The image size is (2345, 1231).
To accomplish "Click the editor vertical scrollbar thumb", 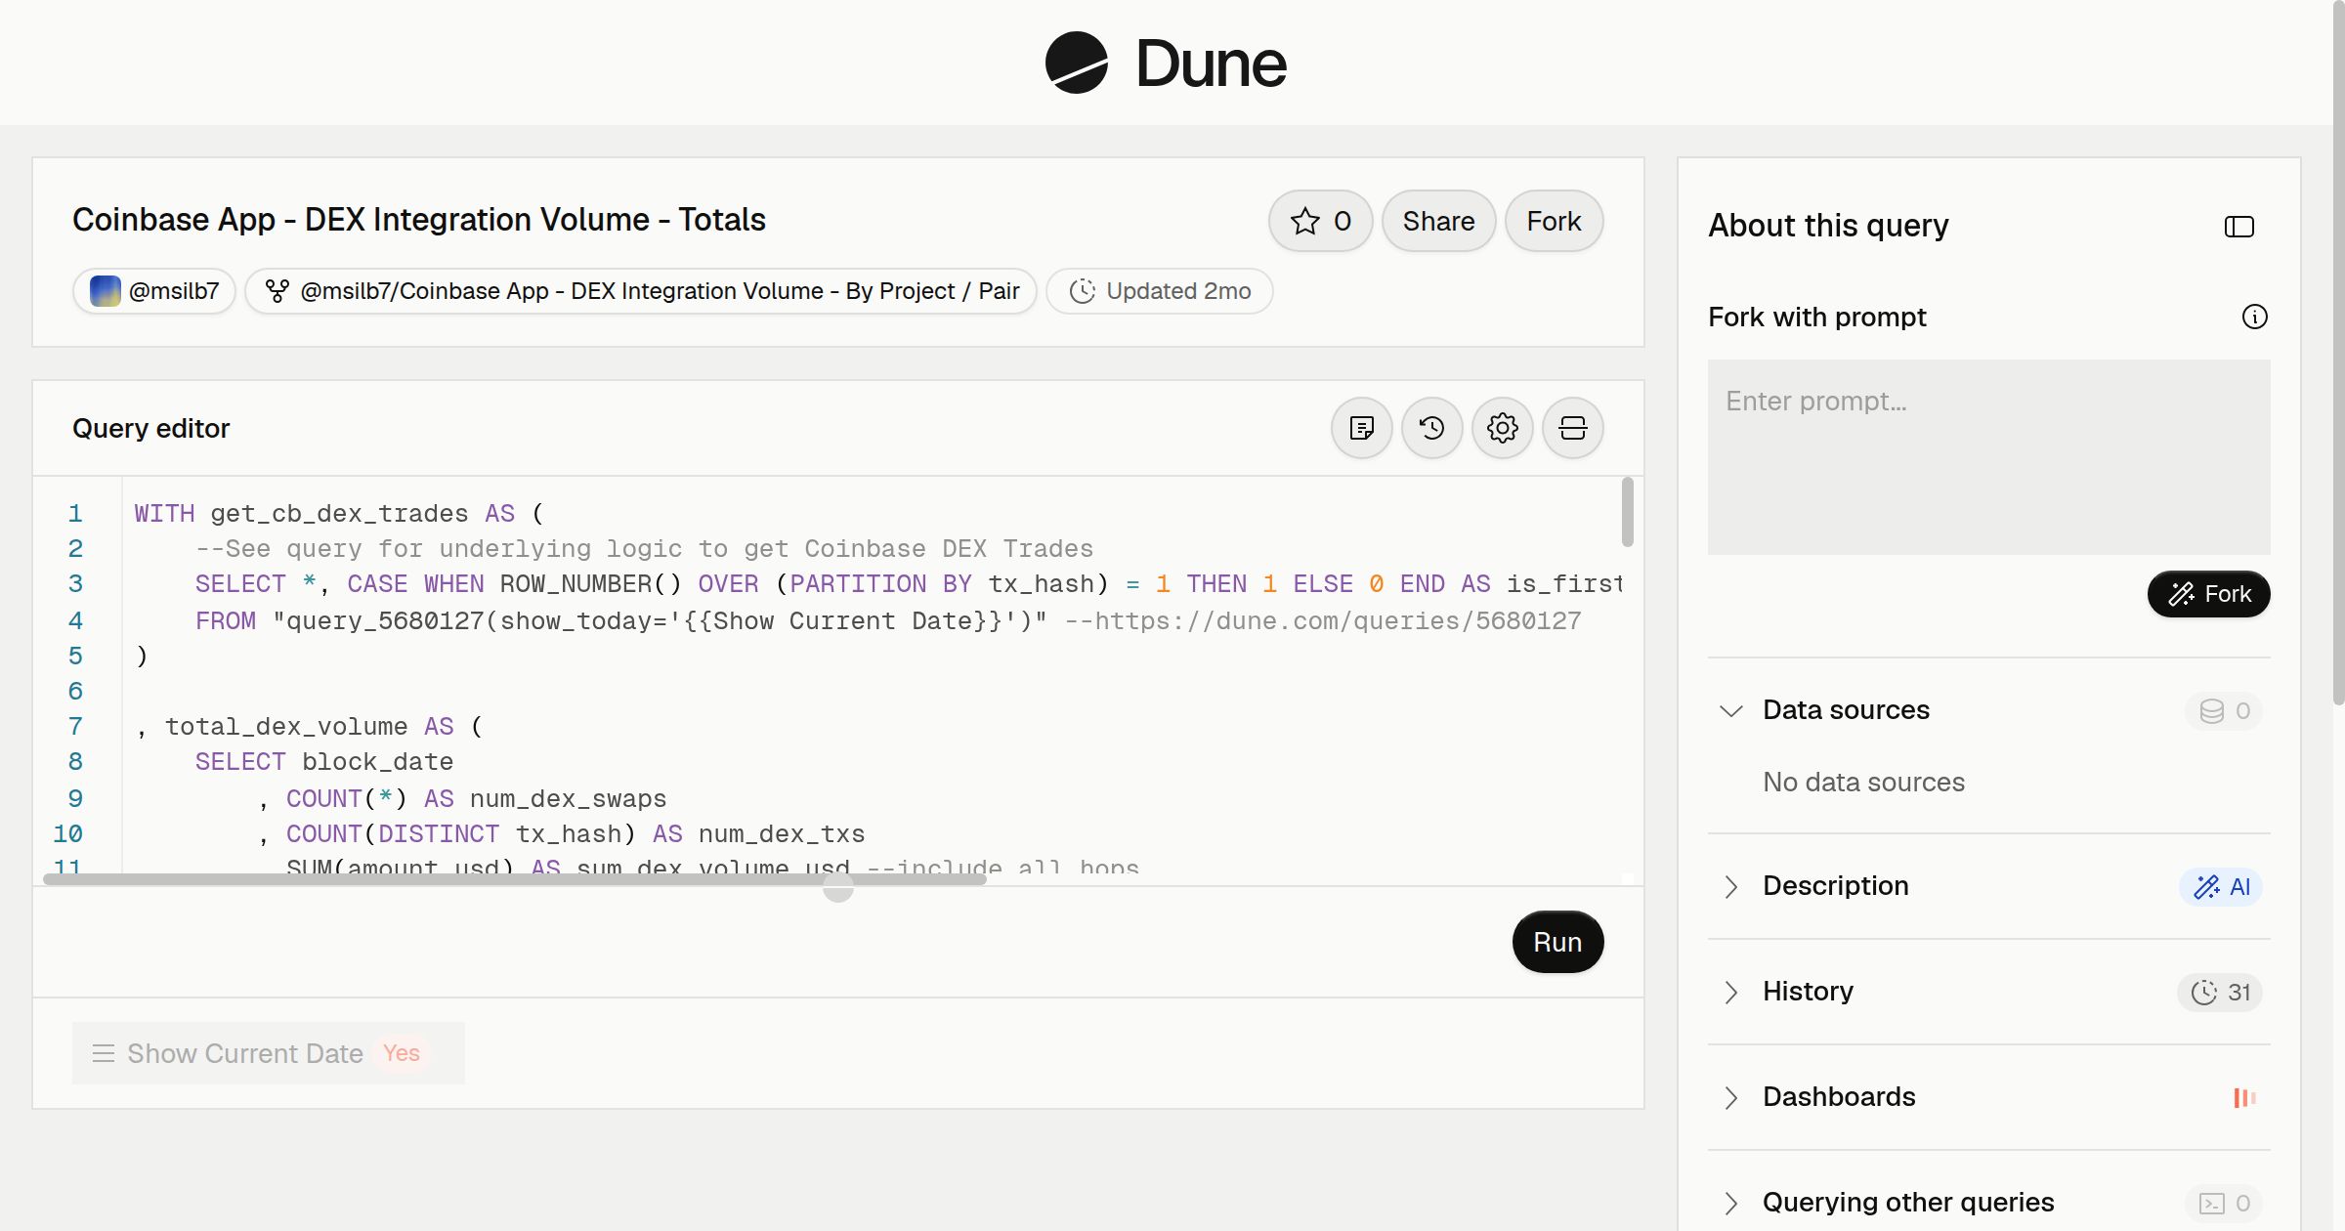I will [1627, 512].
